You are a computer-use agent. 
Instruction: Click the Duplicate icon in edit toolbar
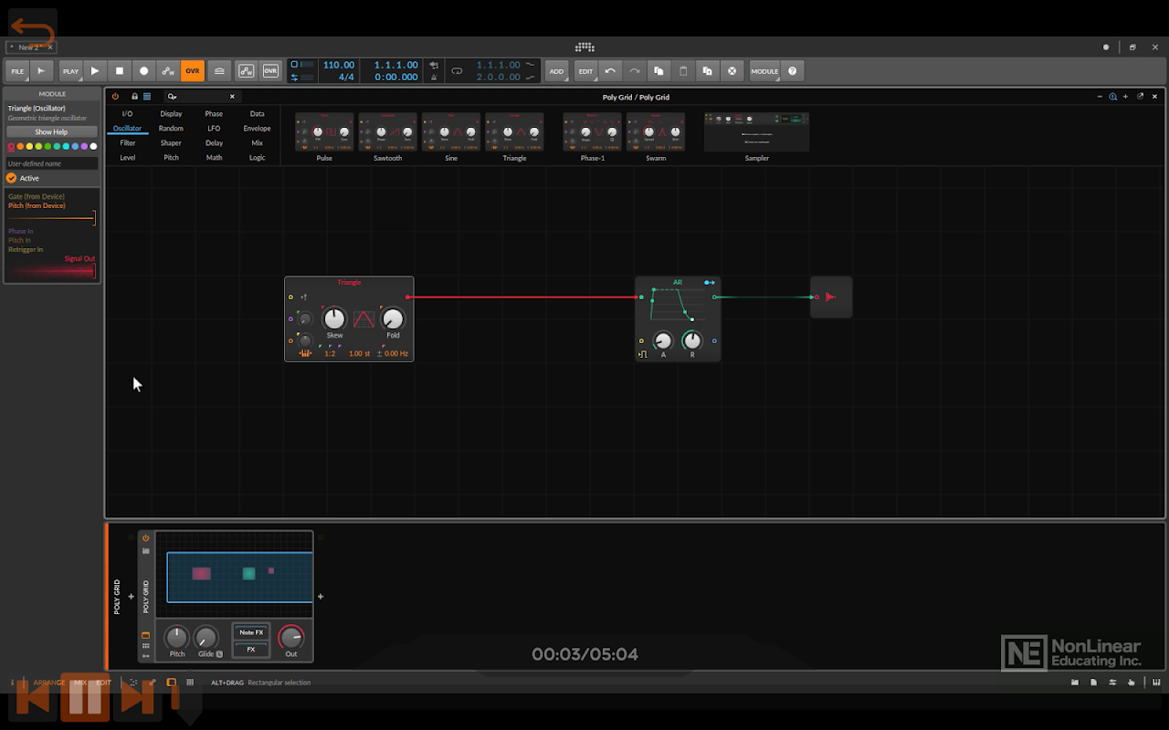[707, 71]
